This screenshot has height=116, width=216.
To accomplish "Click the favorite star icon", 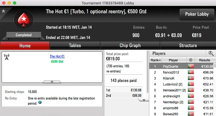I will [4, 11].
